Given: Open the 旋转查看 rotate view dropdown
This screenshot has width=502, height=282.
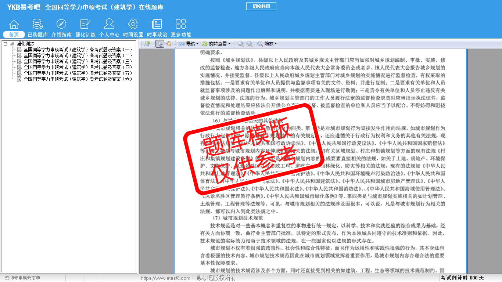Looking at the screenshot, I should tap(216, 44).
